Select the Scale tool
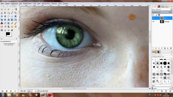Screen dimensions: 173x97 coord(2,20)
